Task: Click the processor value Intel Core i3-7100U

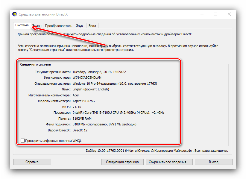Action: coord(118,113)
